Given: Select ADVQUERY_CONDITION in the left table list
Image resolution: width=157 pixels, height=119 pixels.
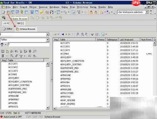Looking at the screenshot, I should tap(20, 82).
